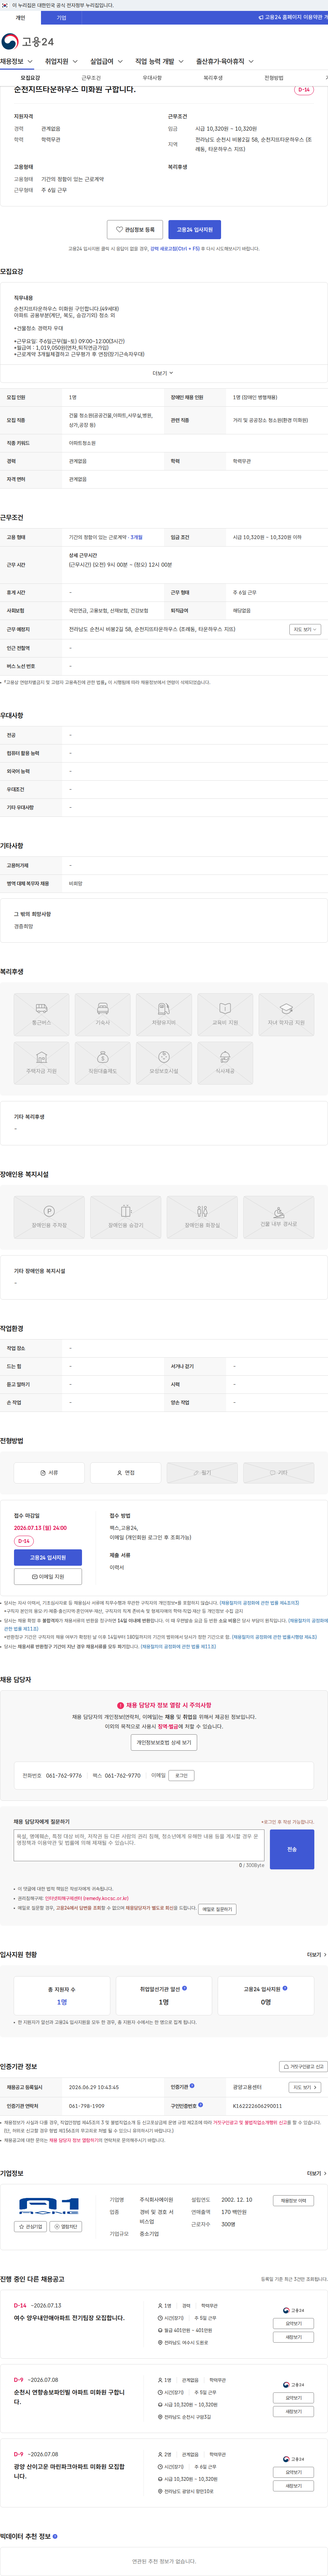Click the 장애인용 화장실 icon
The height and width of the screenshot is (2576, 328).
tap(202, 1217)
